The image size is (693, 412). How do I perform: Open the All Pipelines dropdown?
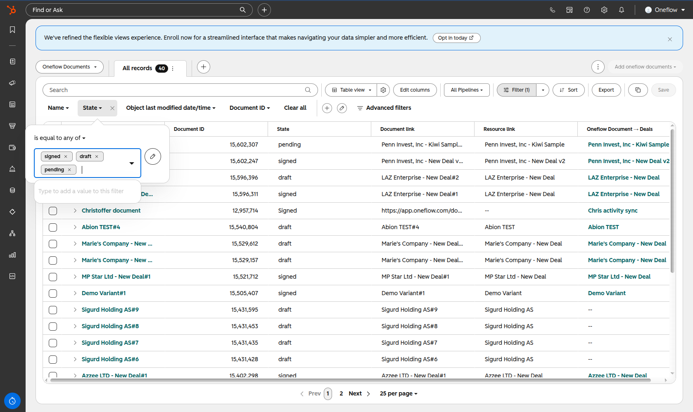pyautogui.click(x=467, y=90)
